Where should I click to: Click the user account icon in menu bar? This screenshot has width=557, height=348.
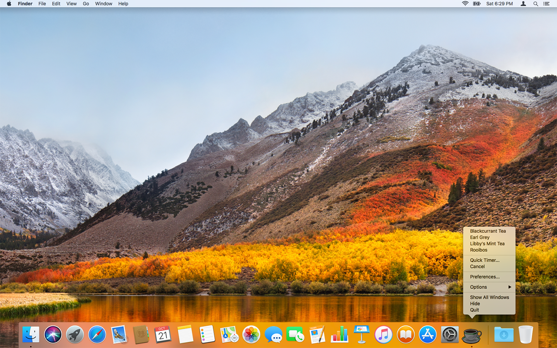pos(523,4)
